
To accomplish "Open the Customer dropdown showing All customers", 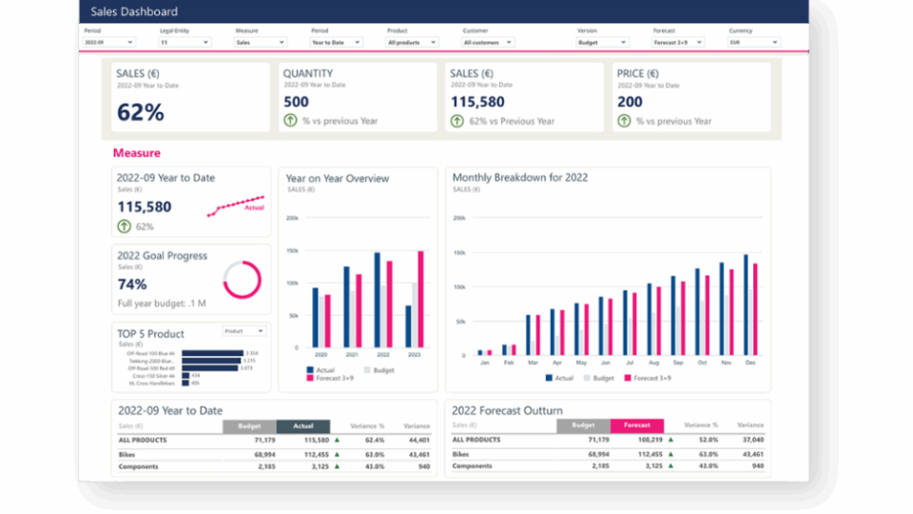I will (x=488, y=43).
